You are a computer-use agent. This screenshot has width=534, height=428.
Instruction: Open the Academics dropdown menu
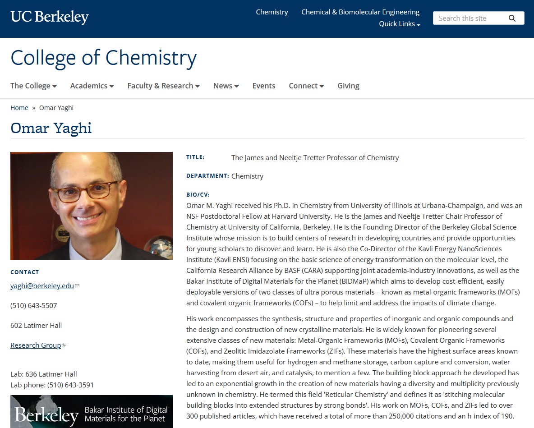point(92,86)
